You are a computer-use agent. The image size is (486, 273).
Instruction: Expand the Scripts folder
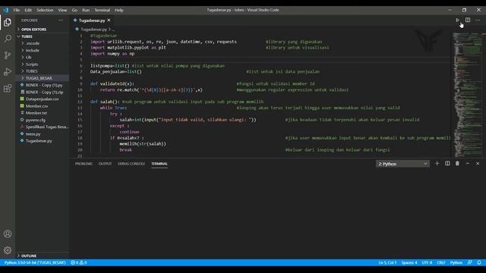(x=32, y=64)
